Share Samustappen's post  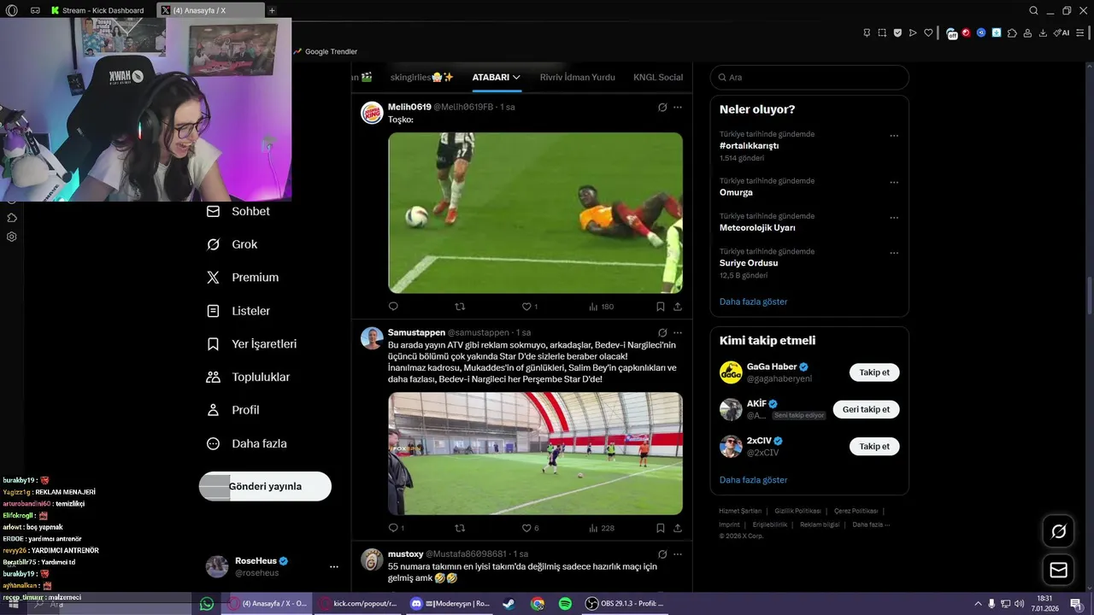coord(678,528)
